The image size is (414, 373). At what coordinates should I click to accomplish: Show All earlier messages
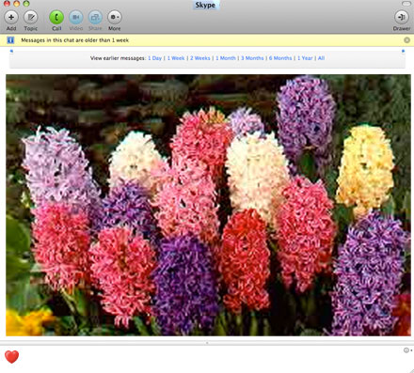[321, 58]
